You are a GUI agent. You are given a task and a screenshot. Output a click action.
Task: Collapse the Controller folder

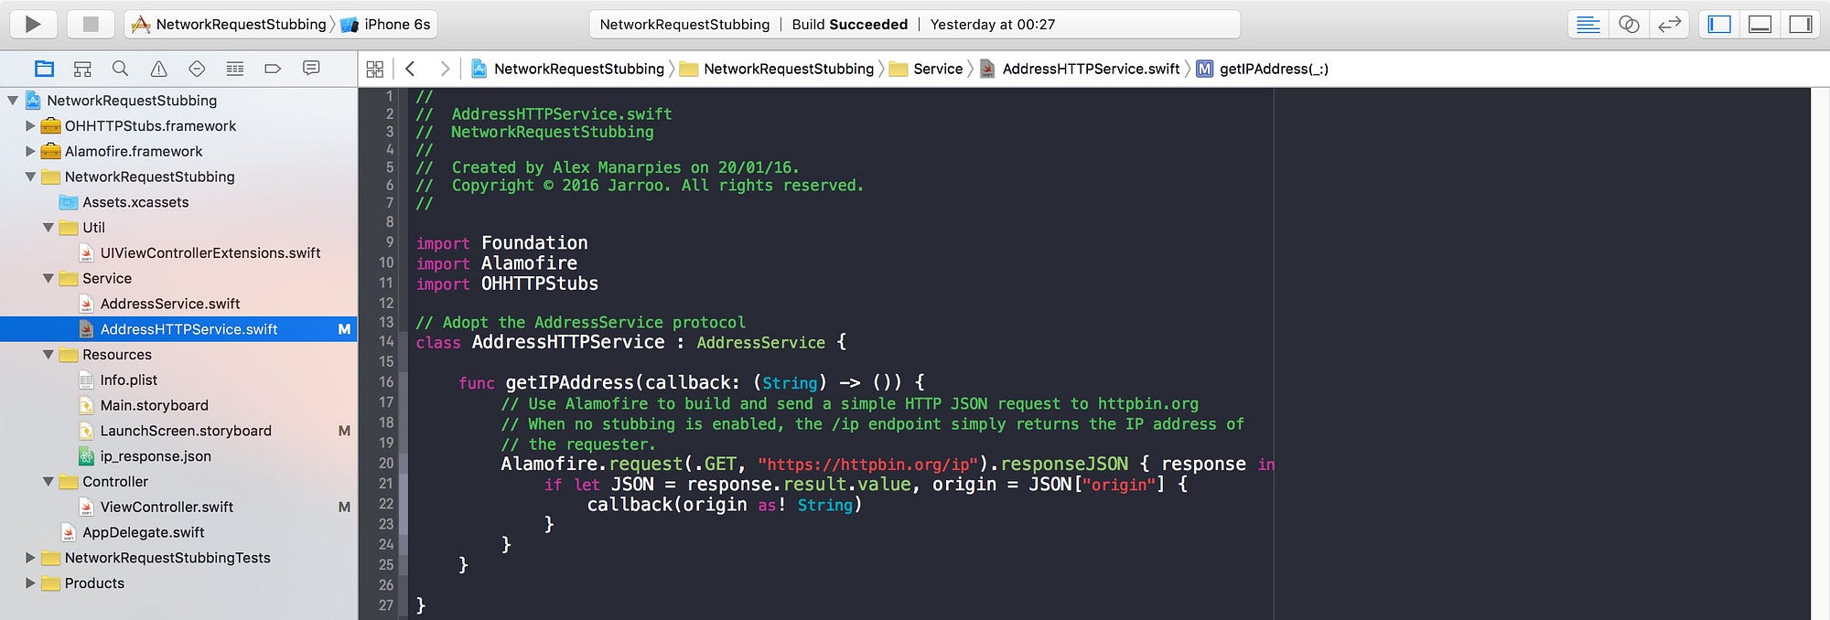(48, 482)
